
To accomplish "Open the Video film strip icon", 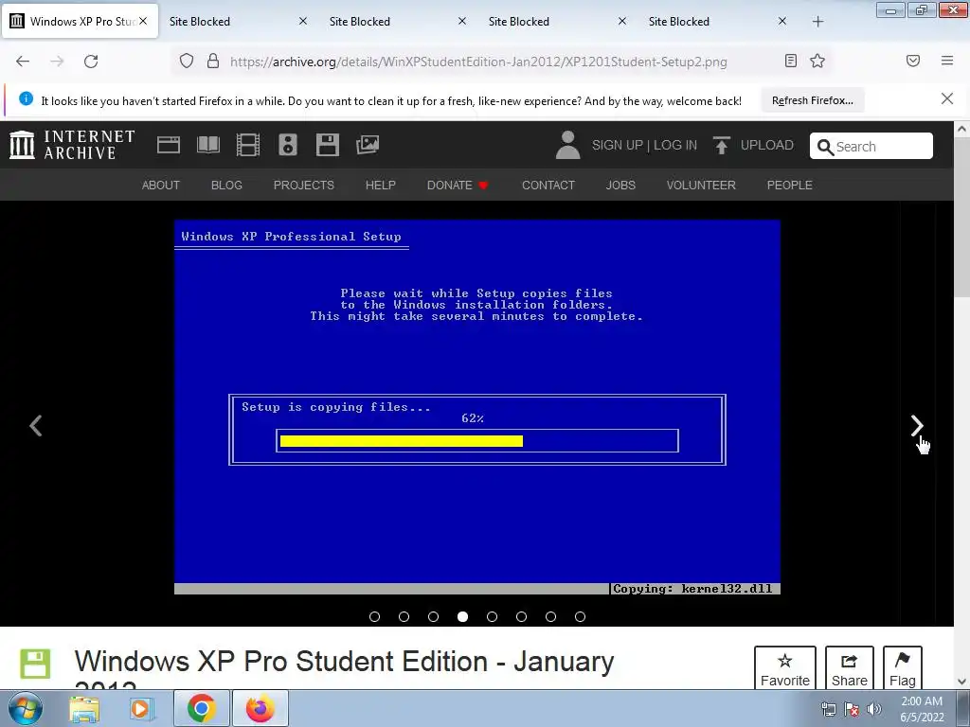I will [x=248, y=145].
